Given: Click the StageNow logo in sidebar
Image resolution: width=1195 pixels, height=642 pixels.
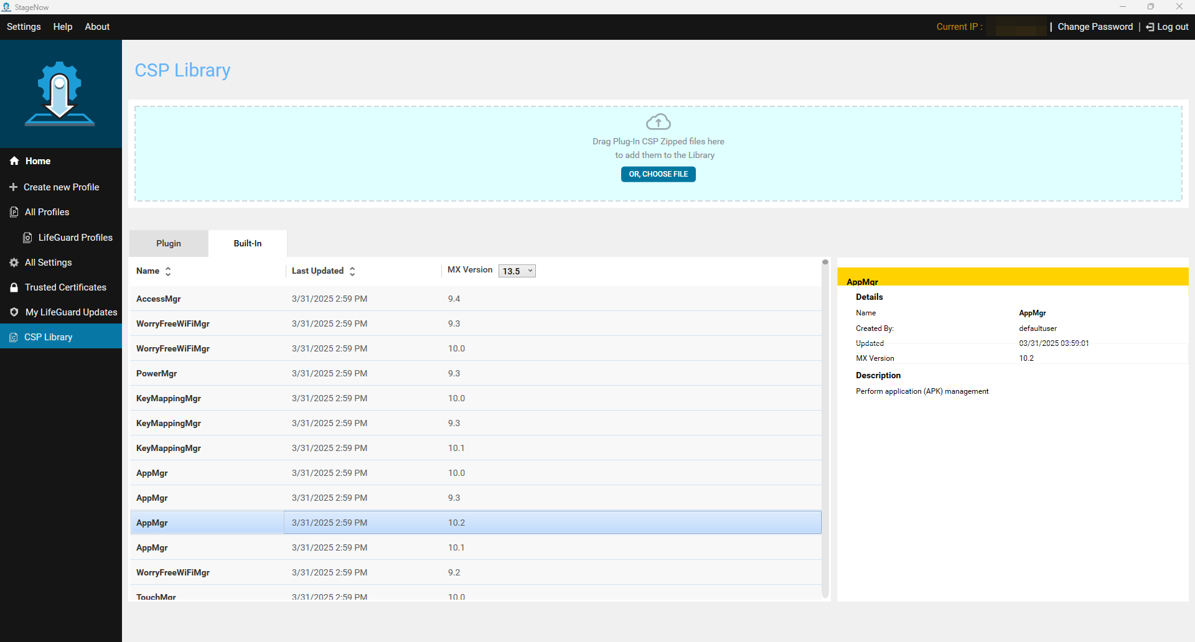Looking at the screenshot, I should pyautogui.click(x=60, y=93).
